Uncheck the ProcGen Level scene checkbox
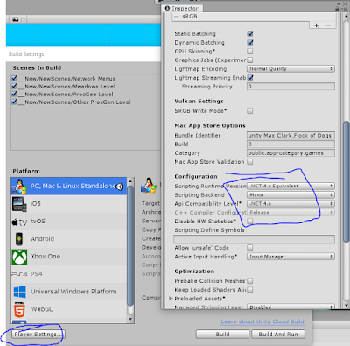This screenshot has width=350, height=346. (14, 94)
